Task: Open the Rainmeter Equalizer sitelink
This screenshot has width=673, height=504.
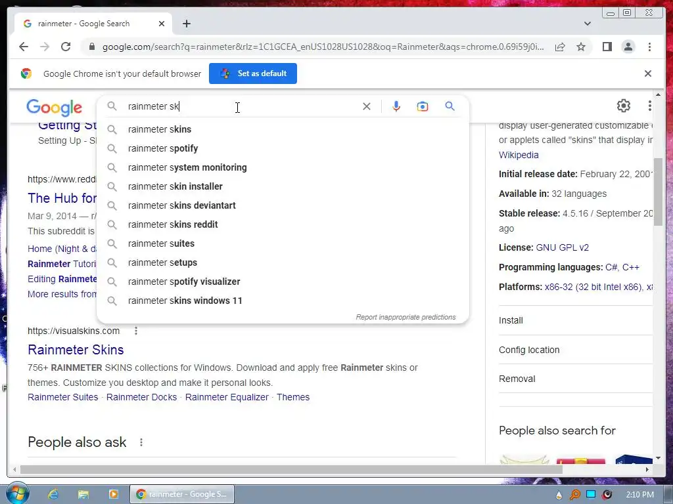Action: [x=227, y=397]
